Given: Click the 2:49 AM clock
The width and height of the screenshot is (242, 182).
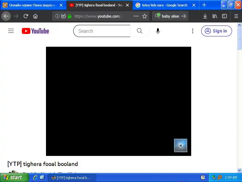Looking at the screenshot, I should 231,177.
